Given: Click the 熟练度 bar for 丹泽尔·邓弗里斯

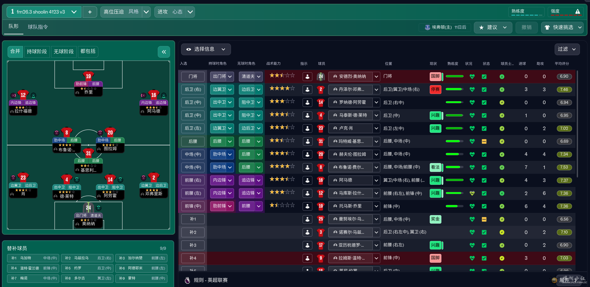Looking at the screenshot, I should click(454, 90).
